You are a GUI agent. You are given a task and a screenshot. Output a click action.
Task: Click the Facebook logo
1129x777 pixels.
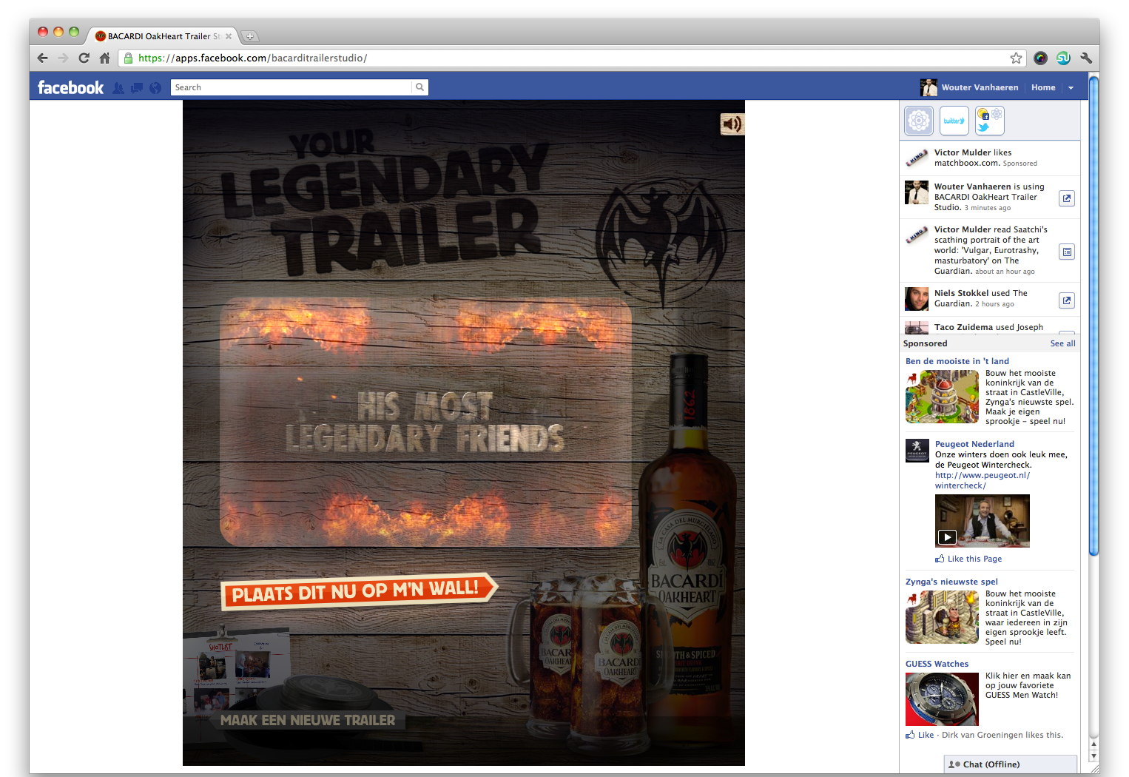click(x=70, y=87)
